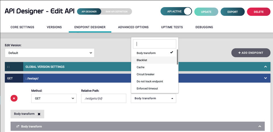Click the drag handle on Global Version Settings
The width and height of the screenshot is (273, 132).
pos(9,67)
